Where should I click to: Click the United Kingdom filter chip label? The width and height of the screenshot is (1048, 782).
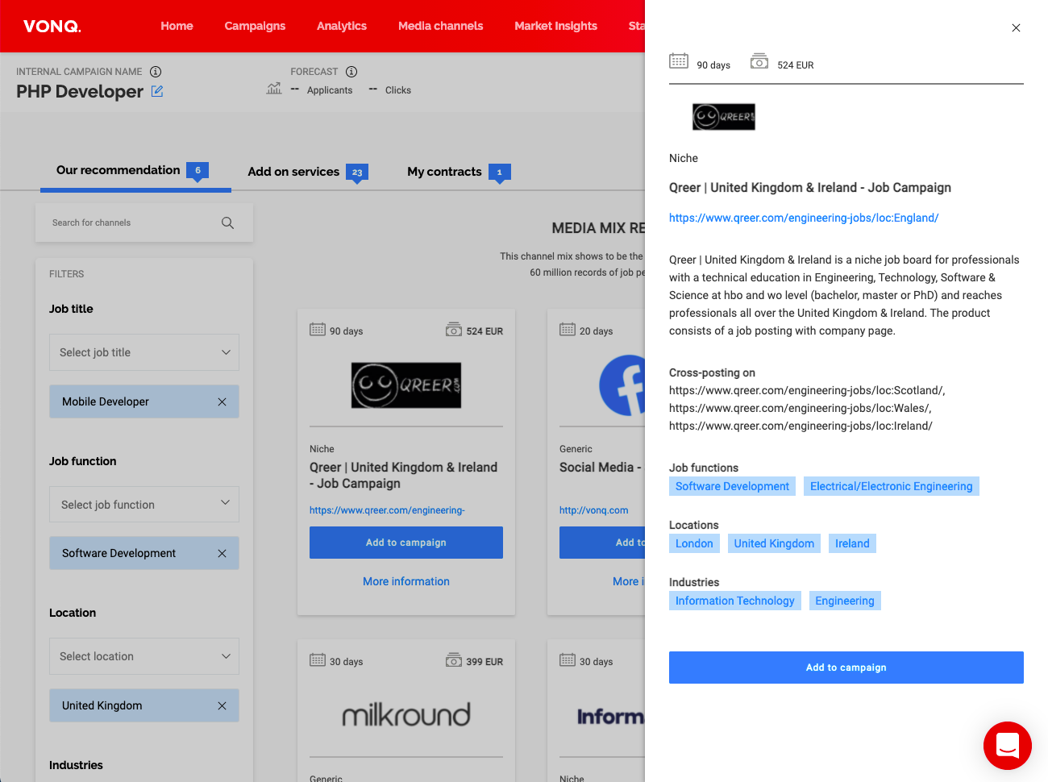102,705
